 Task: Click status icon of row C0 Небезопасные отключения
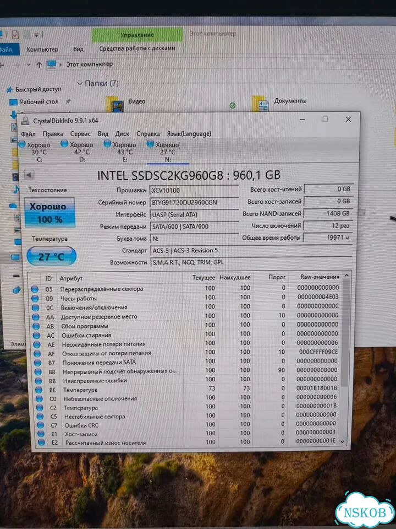point(39,399)
